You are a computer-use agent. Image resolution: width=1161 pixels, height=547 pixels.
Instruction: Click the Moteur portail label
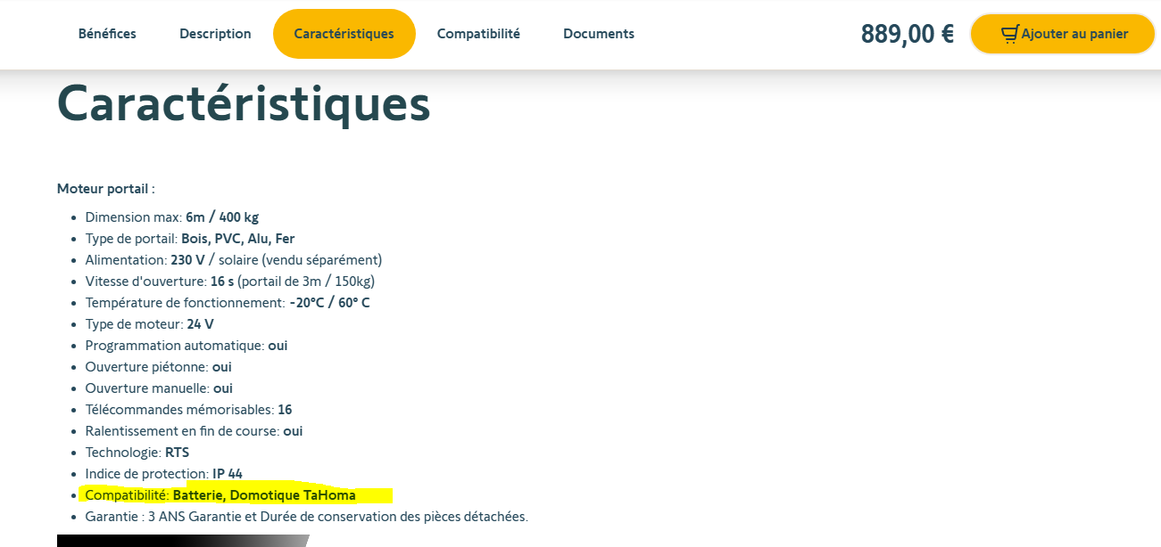(106, 189)
